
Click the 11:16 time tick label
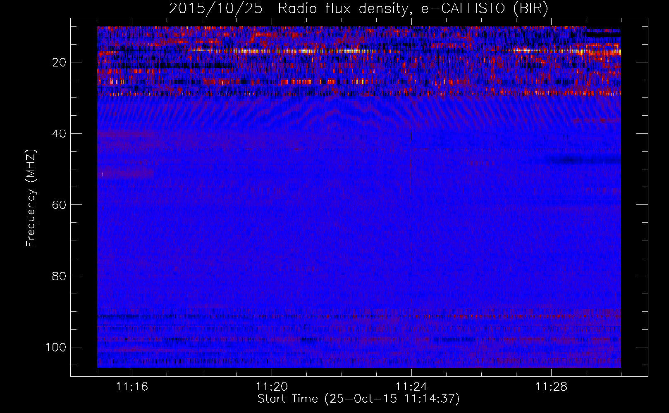(x=132, y=387)
